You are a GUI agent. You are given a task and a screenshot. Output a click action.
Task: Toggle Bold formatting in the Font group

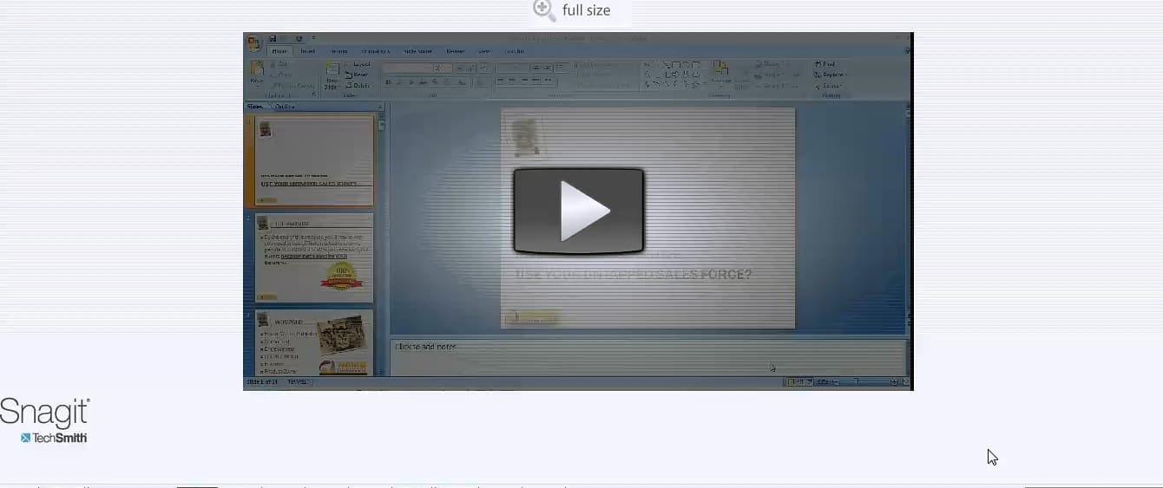pyautogui.click(x=388, y=82)
